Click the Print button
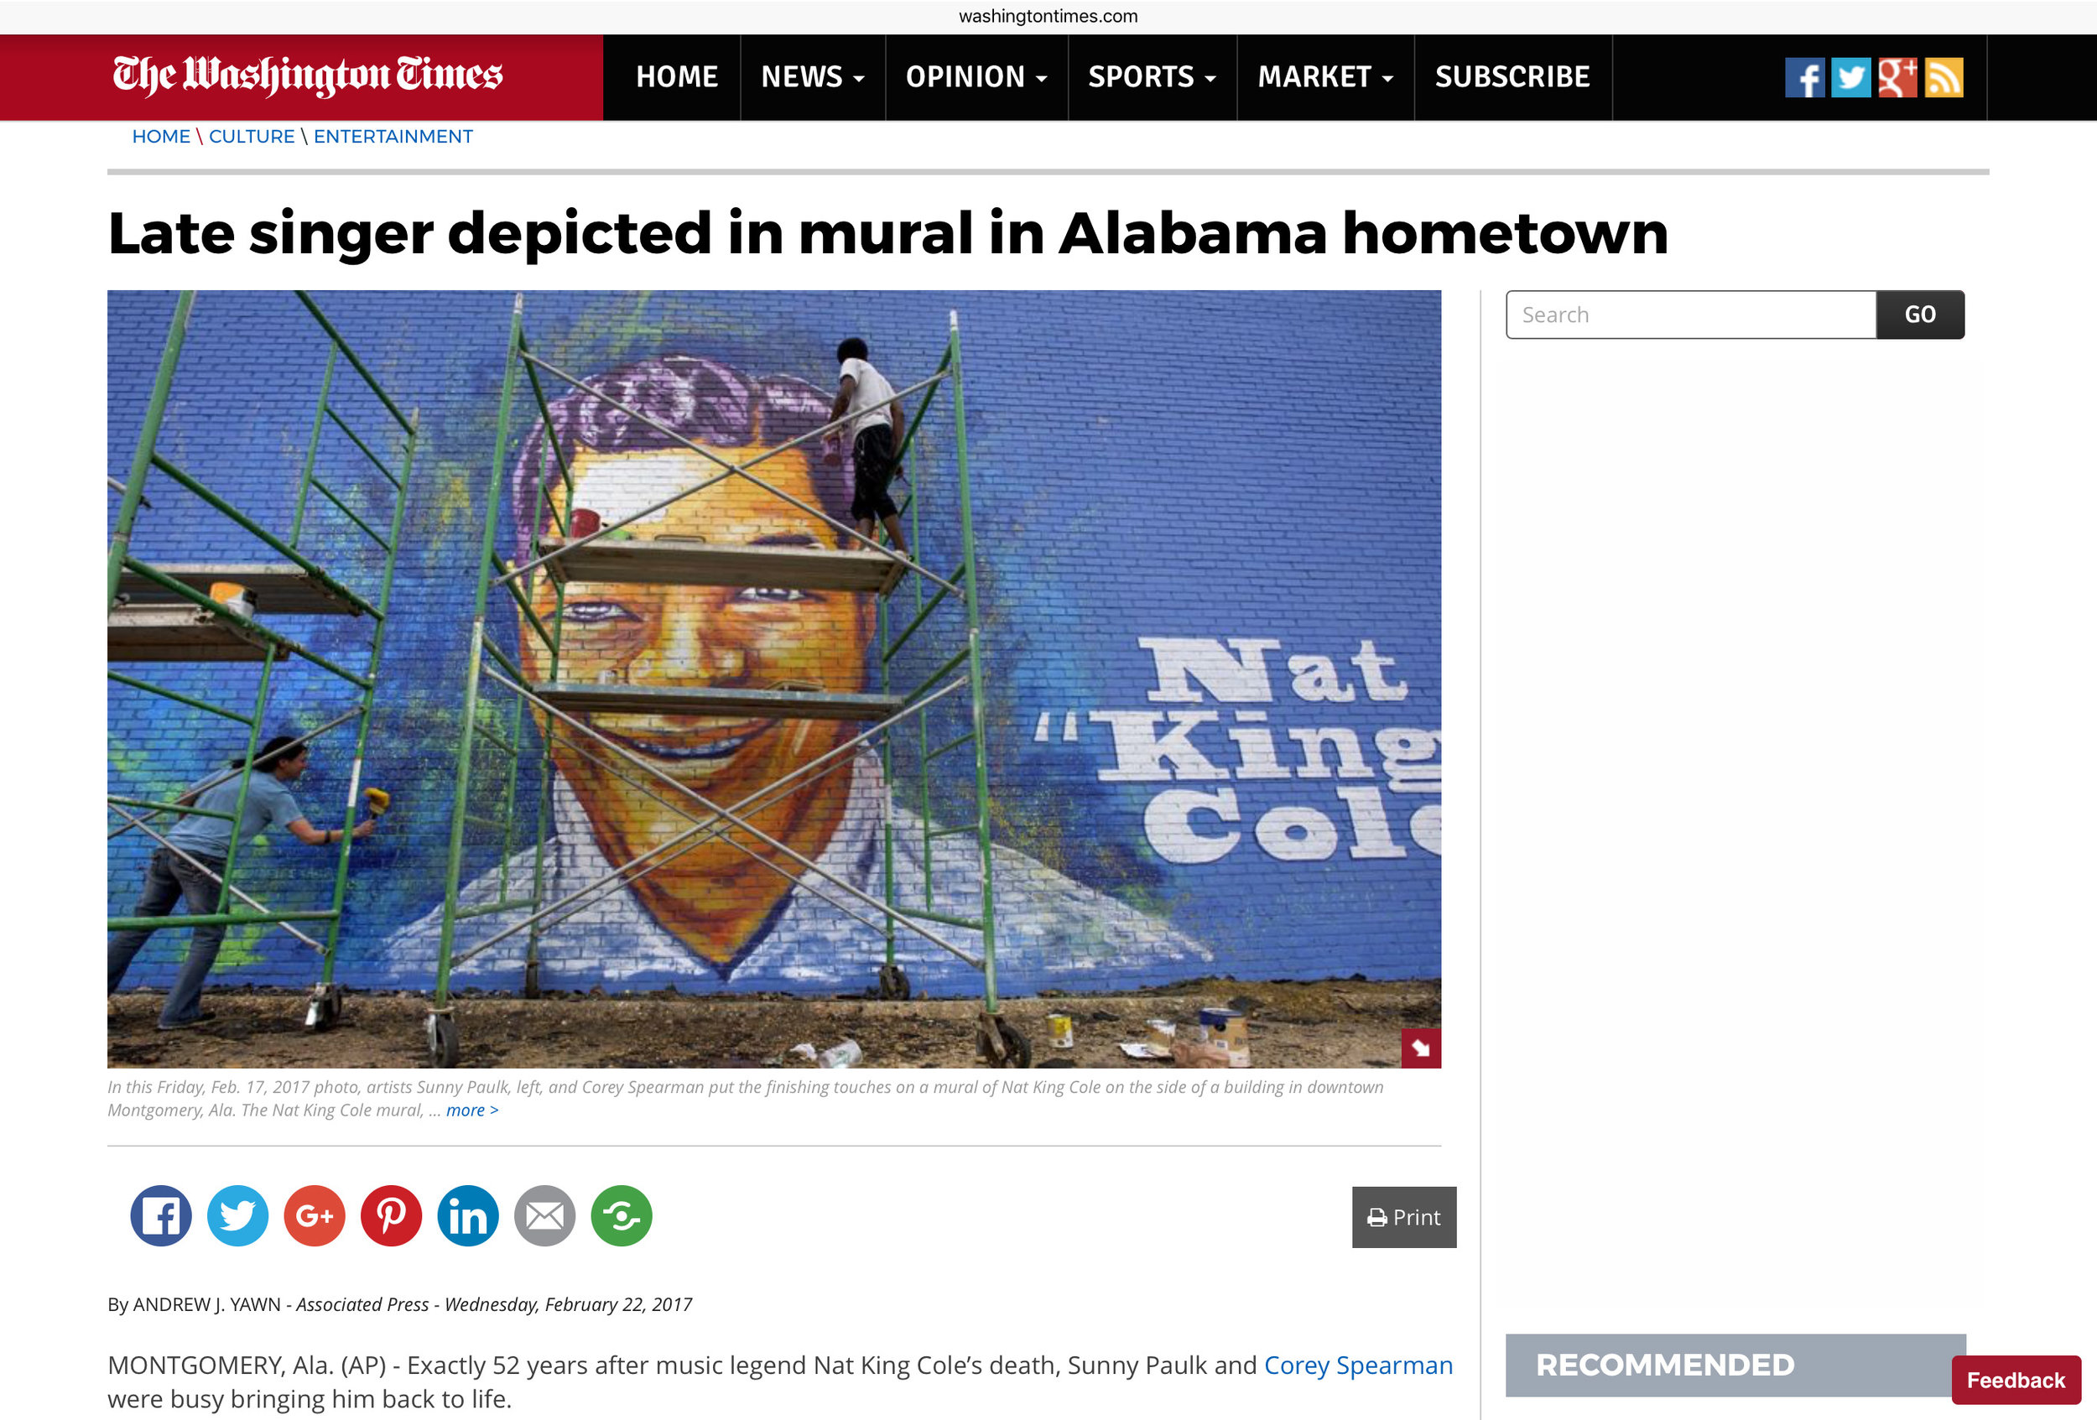The width and height of the screenshot is (2097, 1420). [1404, 1217]
